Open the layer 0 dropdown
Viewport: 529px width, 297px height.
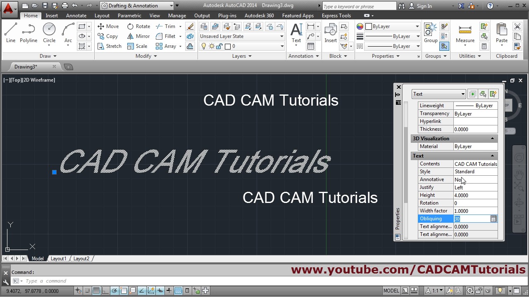[242, 46]
